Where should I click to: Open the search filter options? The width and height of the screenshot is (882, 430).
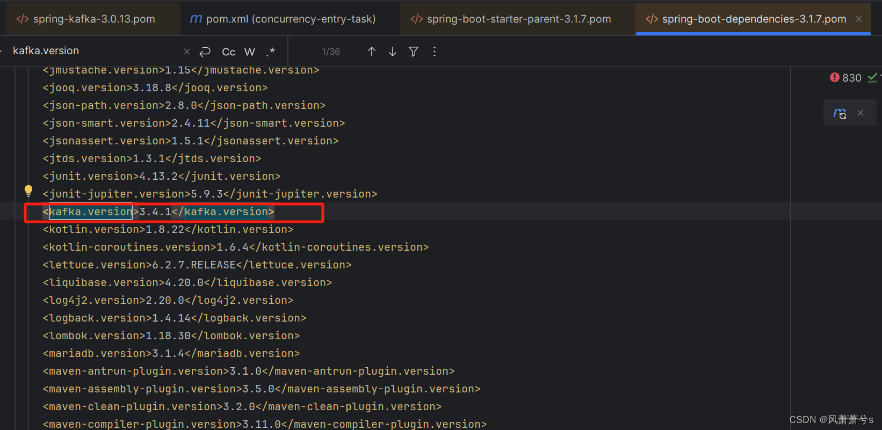point(414,52)
